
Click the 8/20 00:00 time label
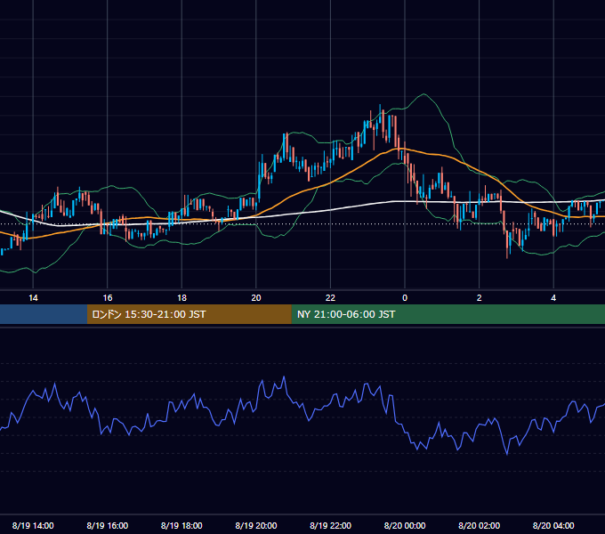(405, 525)
